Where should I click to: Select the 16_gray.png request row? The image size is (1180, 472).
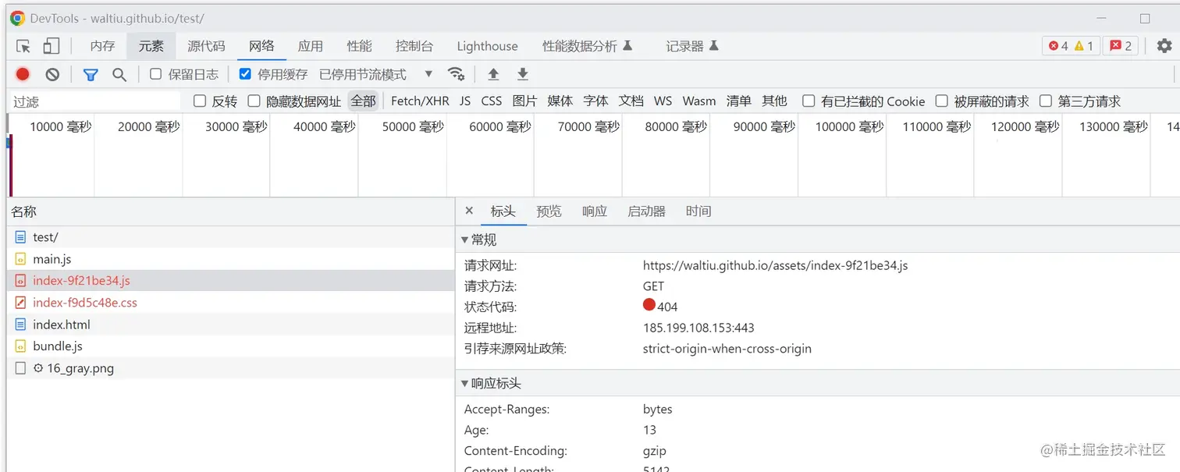[230, 368]
